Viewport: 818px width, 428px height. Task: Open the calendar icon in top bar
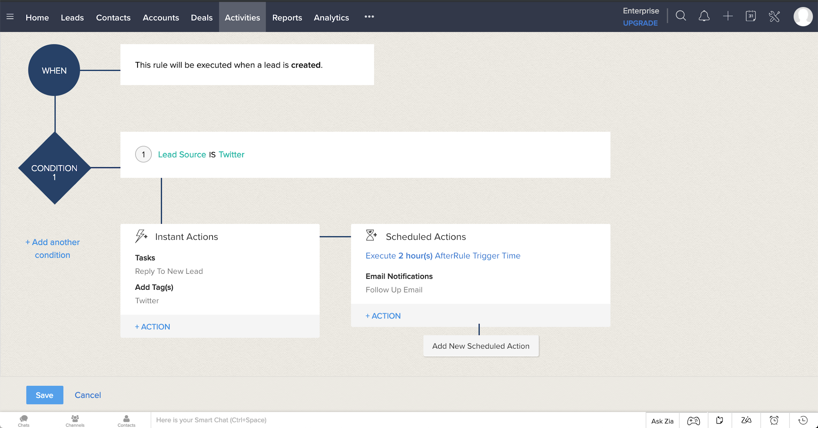(751, 16)
